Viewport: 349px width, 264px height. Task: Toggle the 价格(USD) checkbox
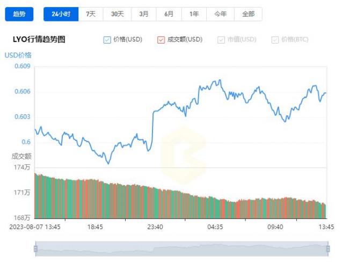[107, 40]
